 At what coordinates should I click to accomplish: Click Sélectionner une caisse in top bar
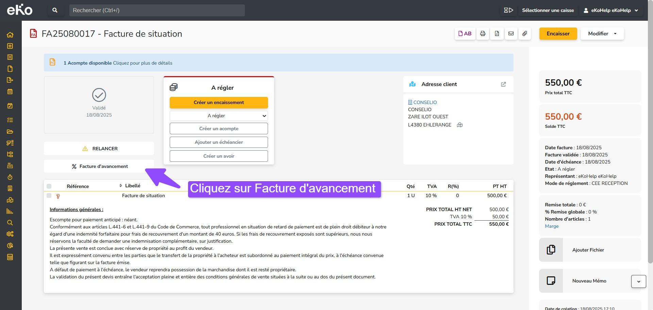(x=548, y=10)
